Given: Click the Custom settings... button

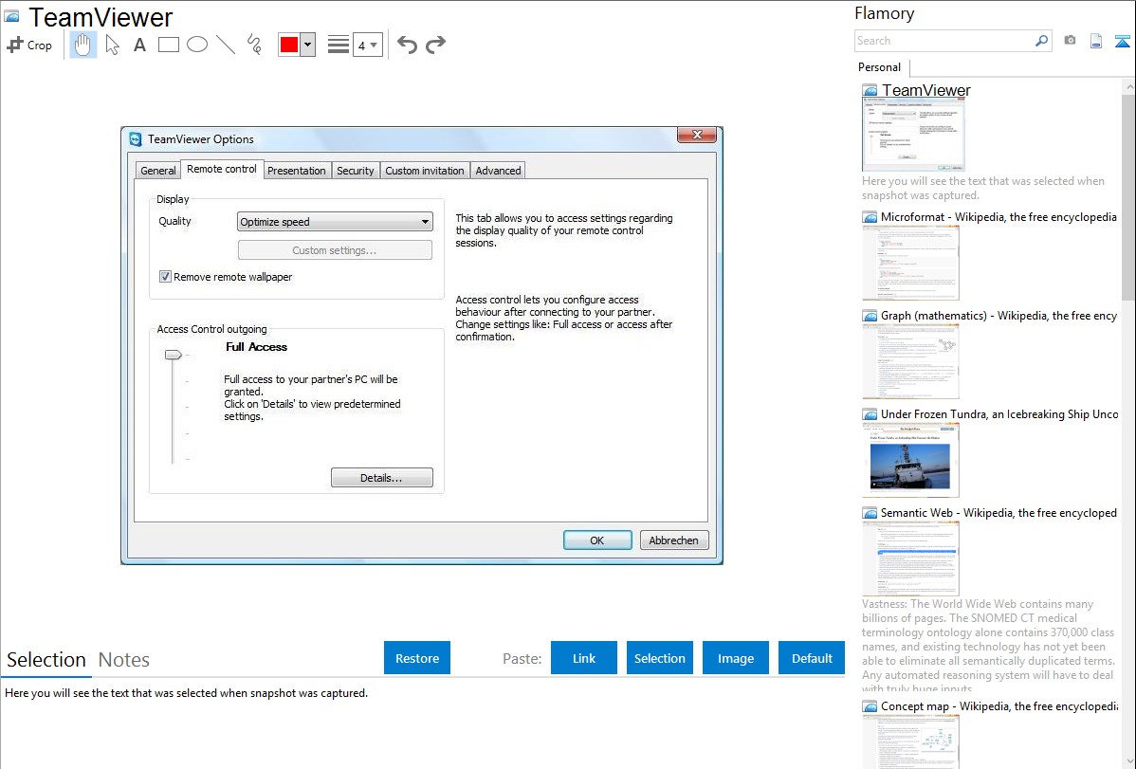Looking at the screenshot, I should tap(335, 250).
